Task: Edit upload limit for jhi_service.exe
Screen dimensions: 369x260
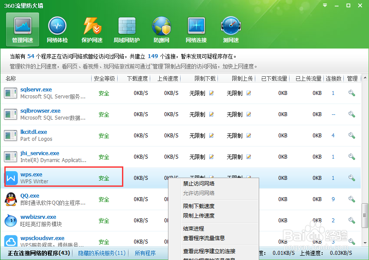Action: (x=248, y=157)
